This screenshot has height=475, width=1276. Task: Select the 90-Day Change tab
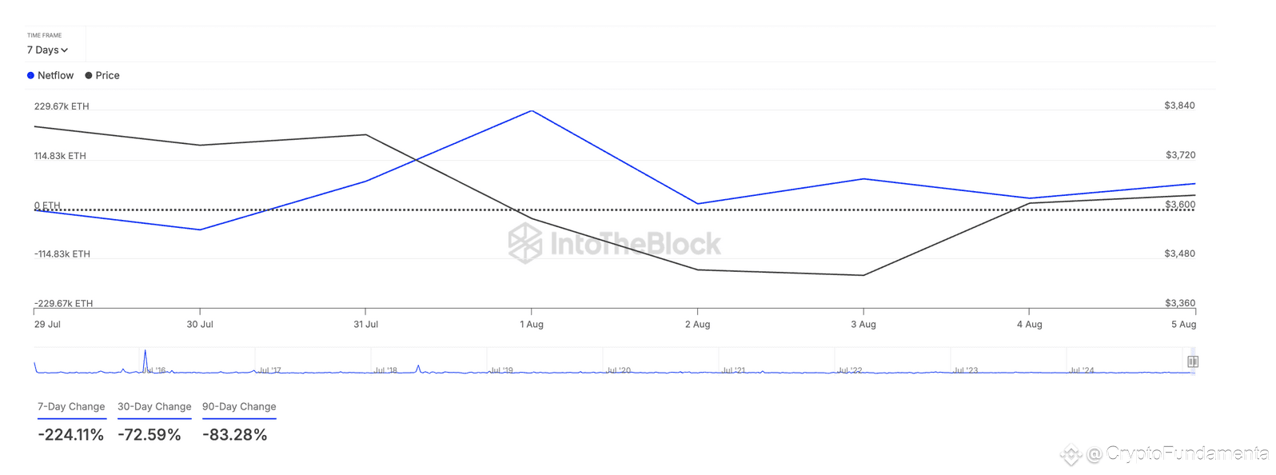click(x=239, y=407)
